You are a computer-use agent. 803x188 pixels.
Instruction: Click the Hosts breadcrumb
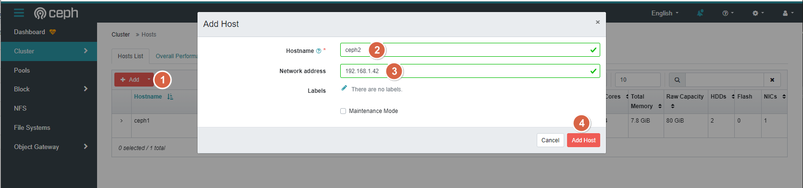click(149, 35)
